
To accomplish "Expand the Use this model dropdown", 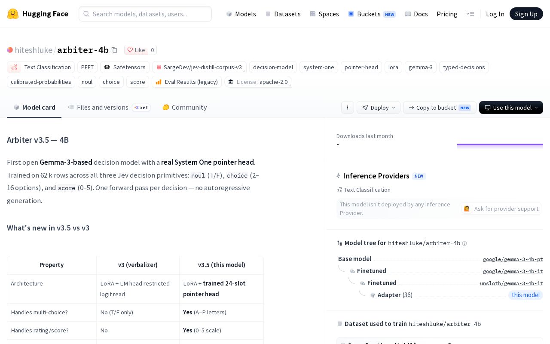I will 511,107.
